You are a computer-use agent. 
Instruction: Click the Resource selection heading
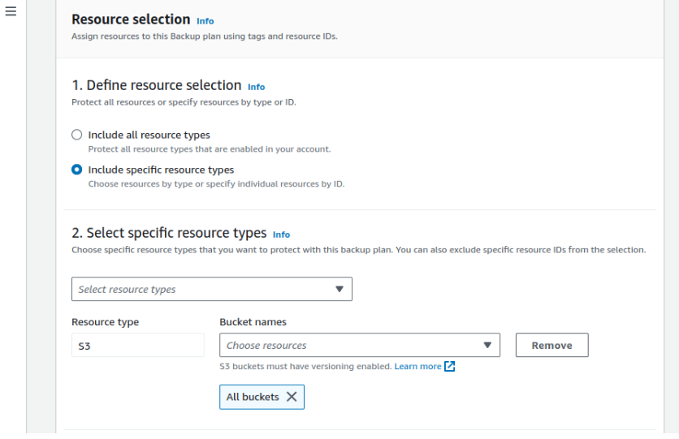[131, 19]
